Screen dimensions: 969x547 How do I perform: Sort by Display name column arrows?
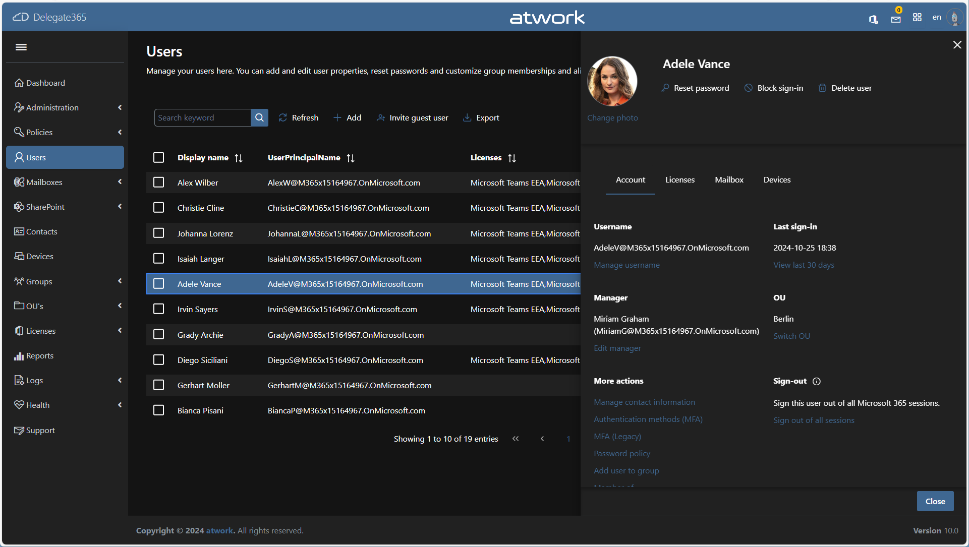point(239,158)
